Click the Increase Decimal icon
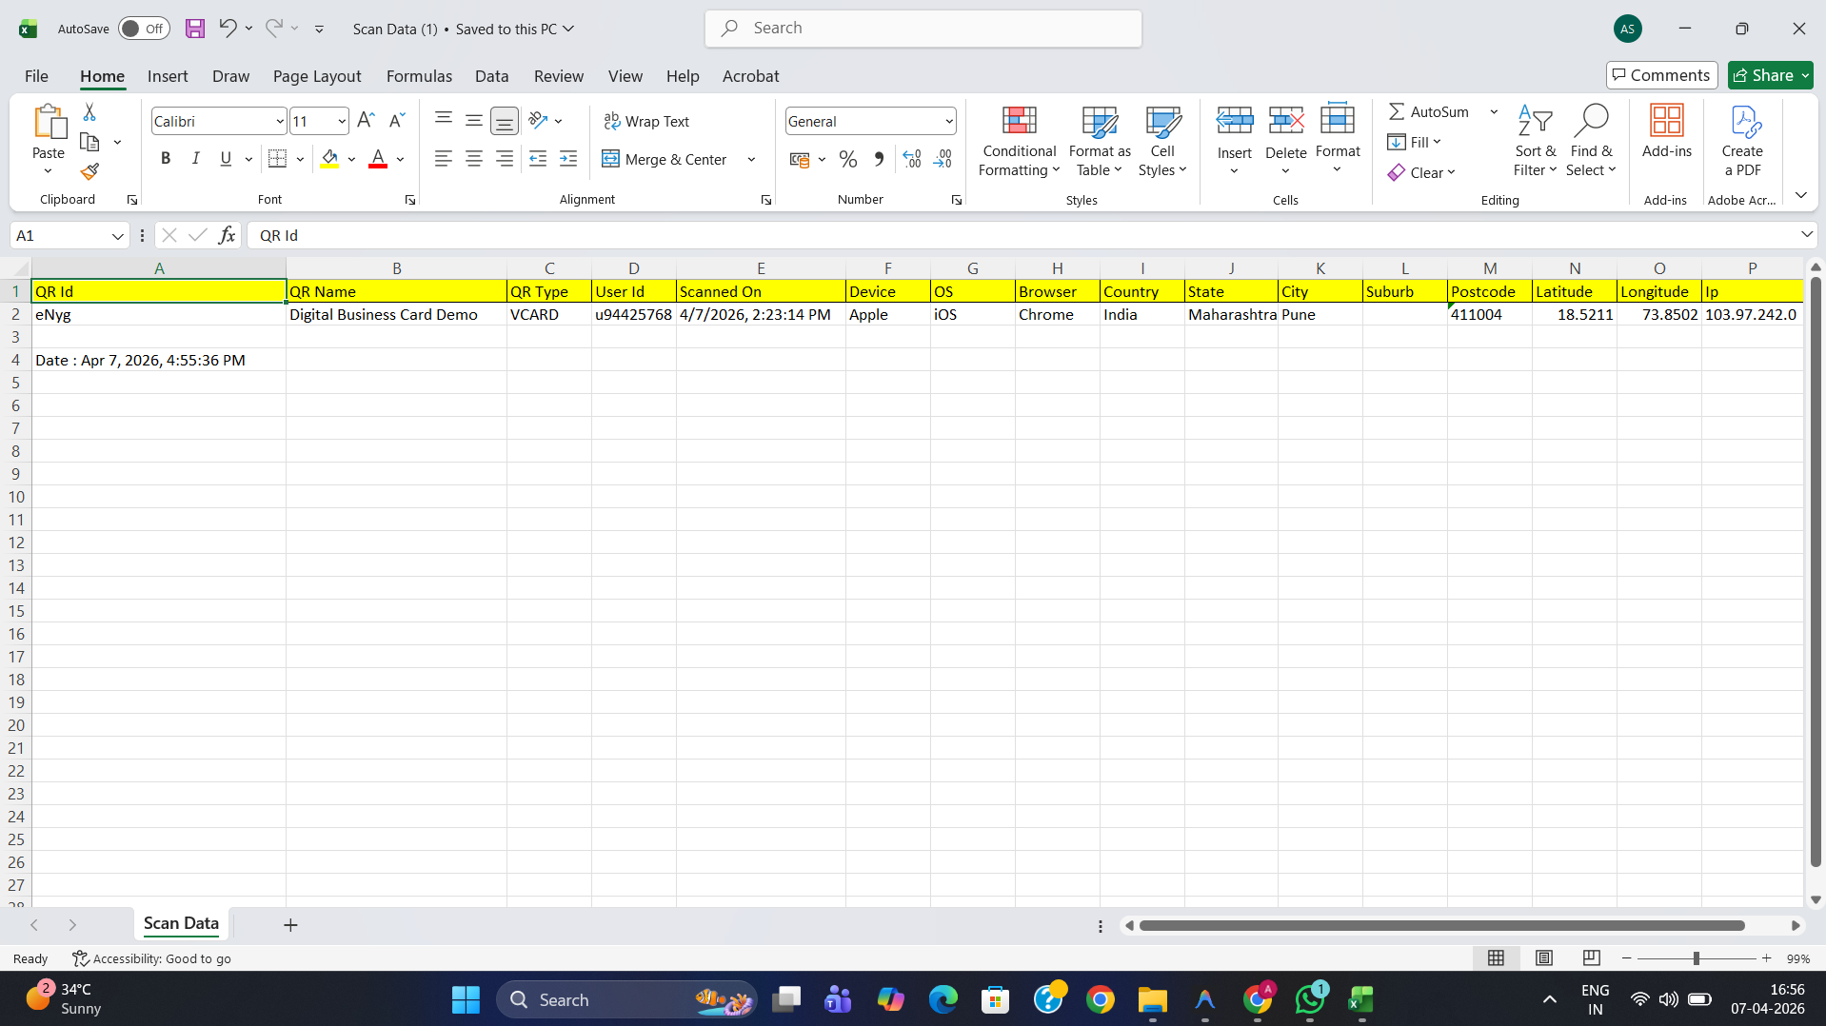 [x=910, y=159]
